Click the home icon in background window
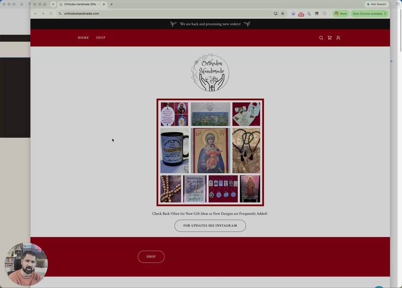Image resolution: width=402 pixels, height=288 pixels. tap(22, 4)
